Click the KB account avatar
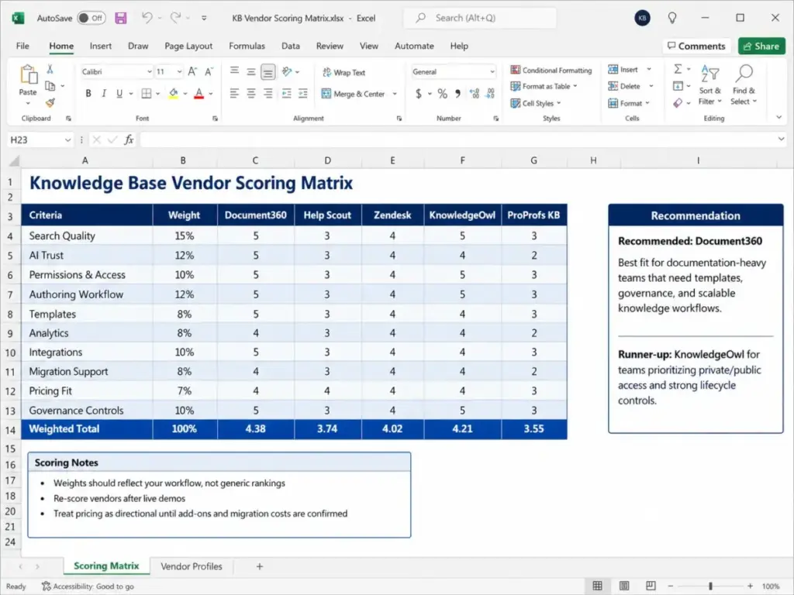This screenshot has height=595, width=794. (x=642, y=19)
